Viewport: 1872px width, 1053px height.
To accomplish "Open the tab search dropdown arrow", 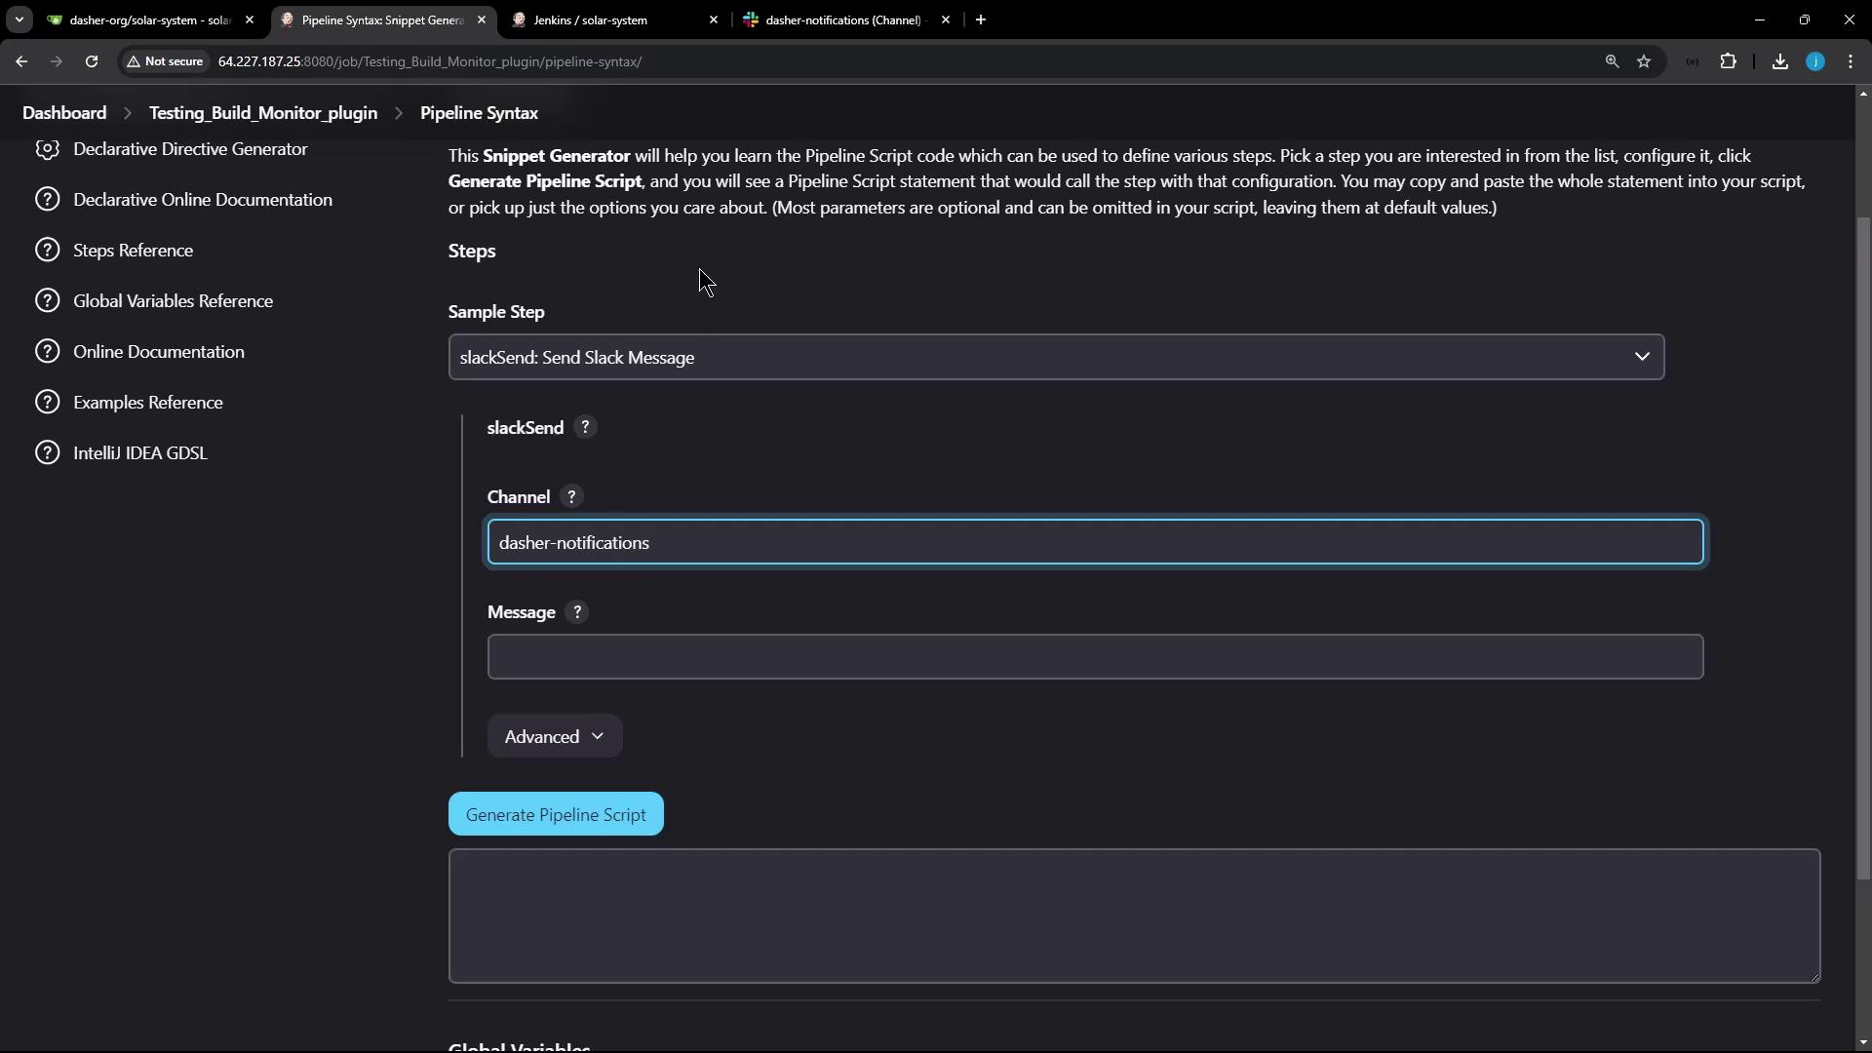I will [x=19, y=19].
